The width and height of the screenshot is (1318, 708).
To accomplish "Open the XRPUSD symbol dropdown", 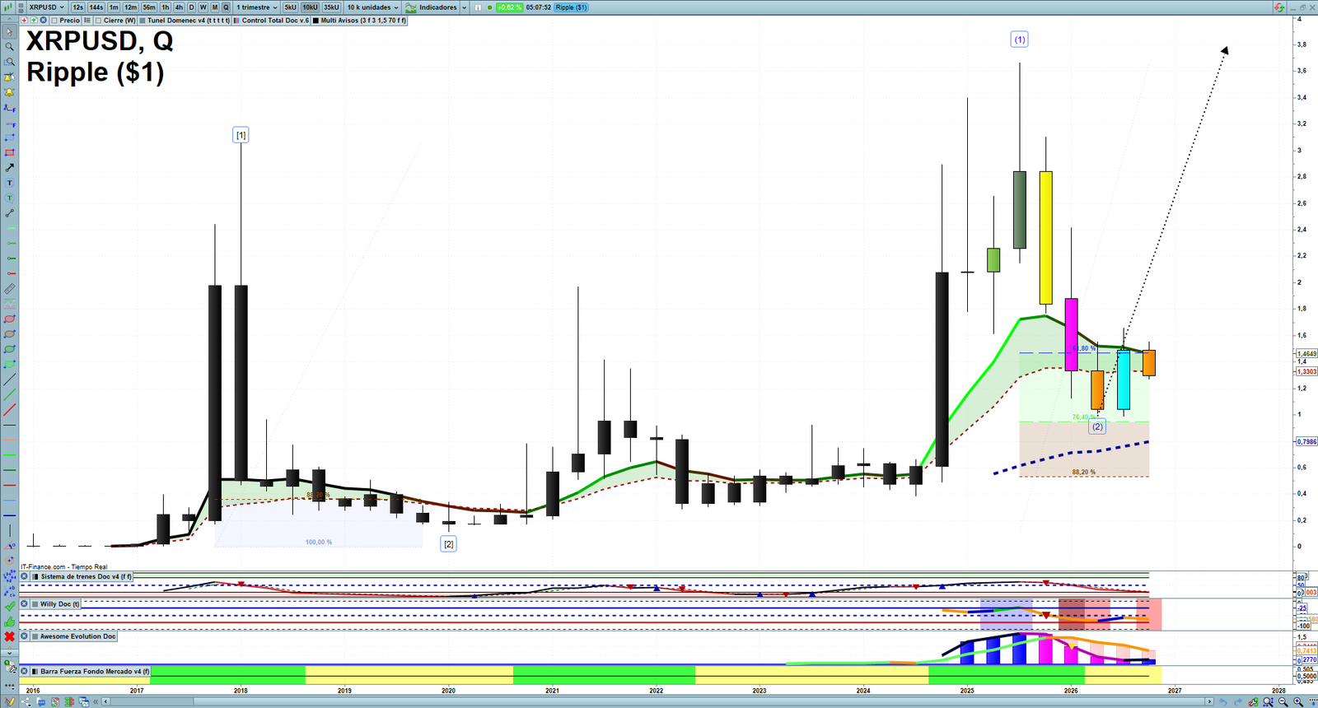I will [47, 7].
